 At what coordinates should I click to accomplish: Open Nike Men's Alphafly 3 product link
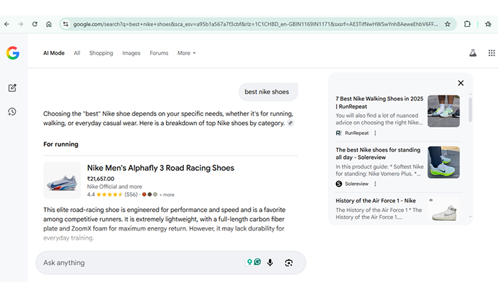tap(160, 168)
